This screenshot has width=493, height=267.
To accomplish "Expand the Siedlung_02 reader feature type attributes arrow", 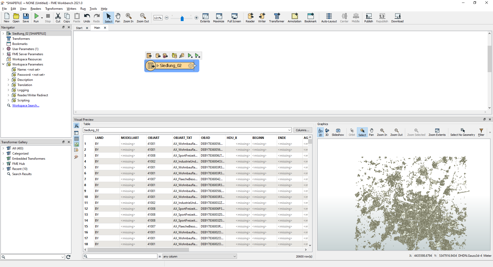I will coord(158,66).
